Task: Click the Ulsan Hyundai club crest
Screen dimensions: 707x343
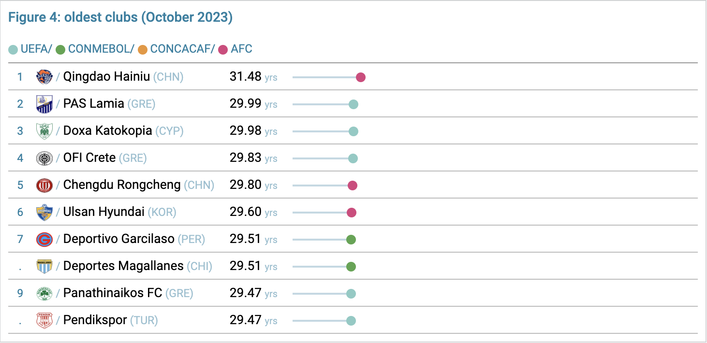Action: pyautogui.click(x=44, y=212)
